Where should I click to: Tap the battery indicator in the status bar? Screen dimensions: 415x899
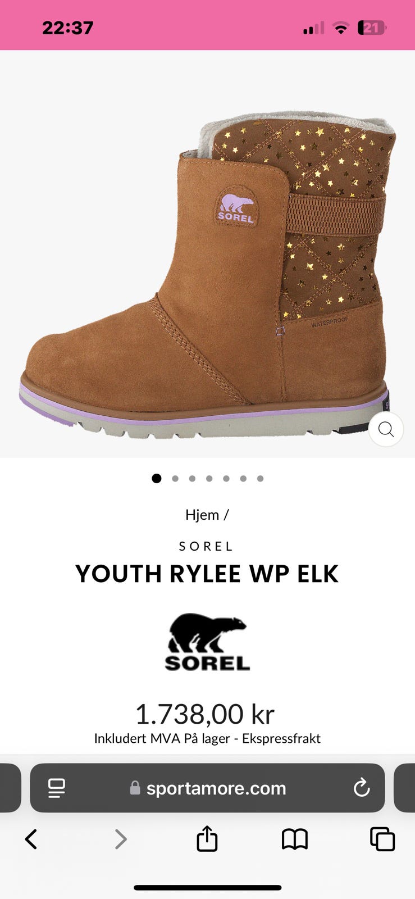click(372, 28)
